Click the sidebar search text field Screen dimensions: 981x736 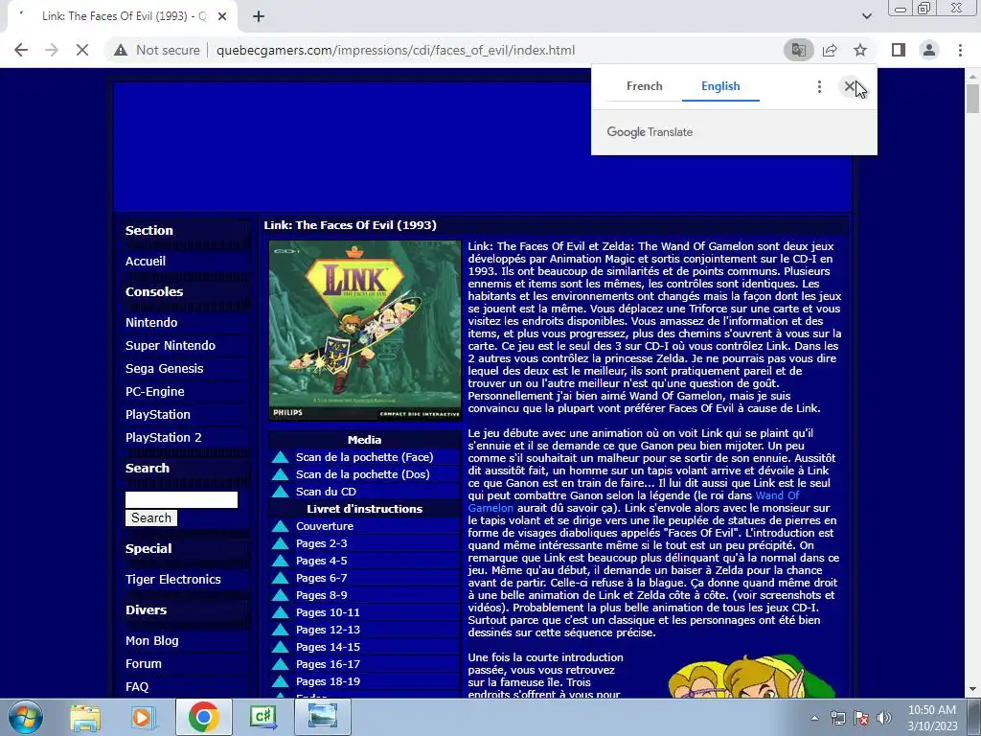[x=181, y=499]
